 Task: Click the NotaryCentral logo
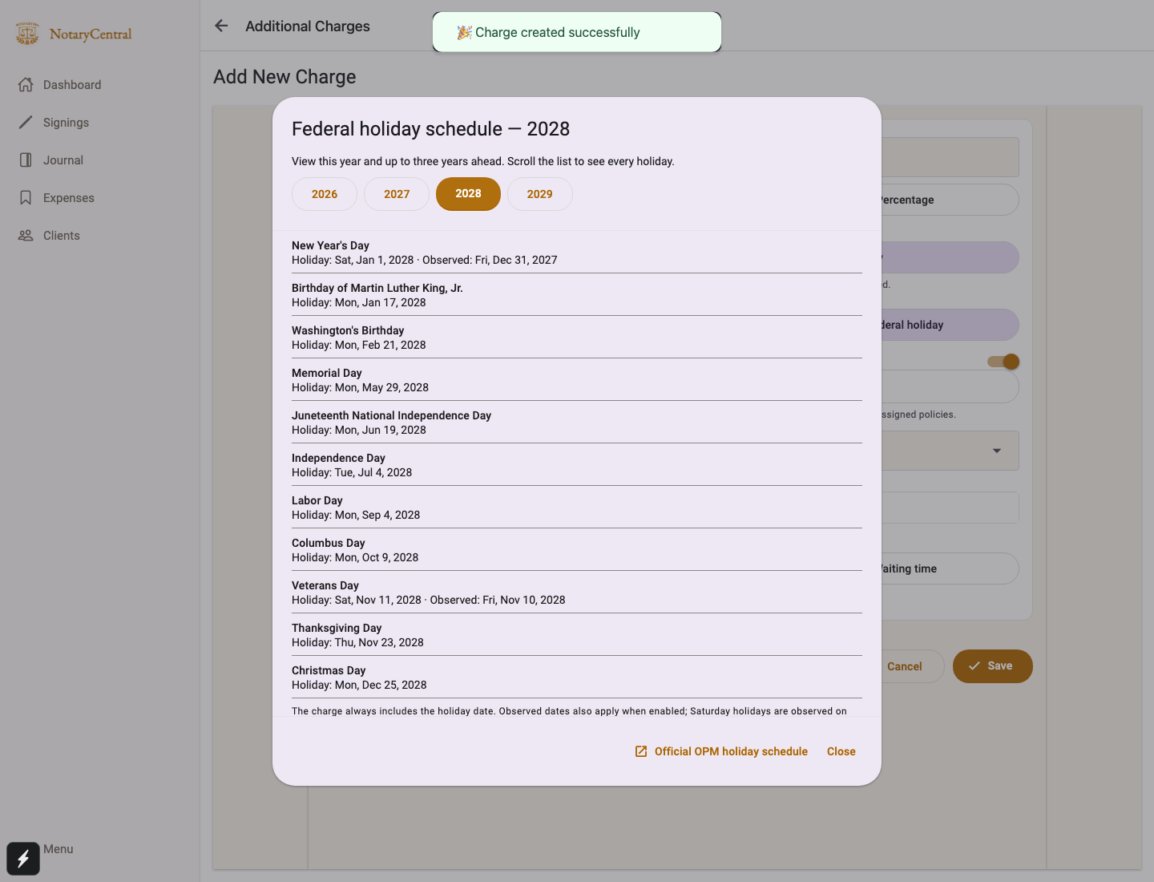(74, 34)
